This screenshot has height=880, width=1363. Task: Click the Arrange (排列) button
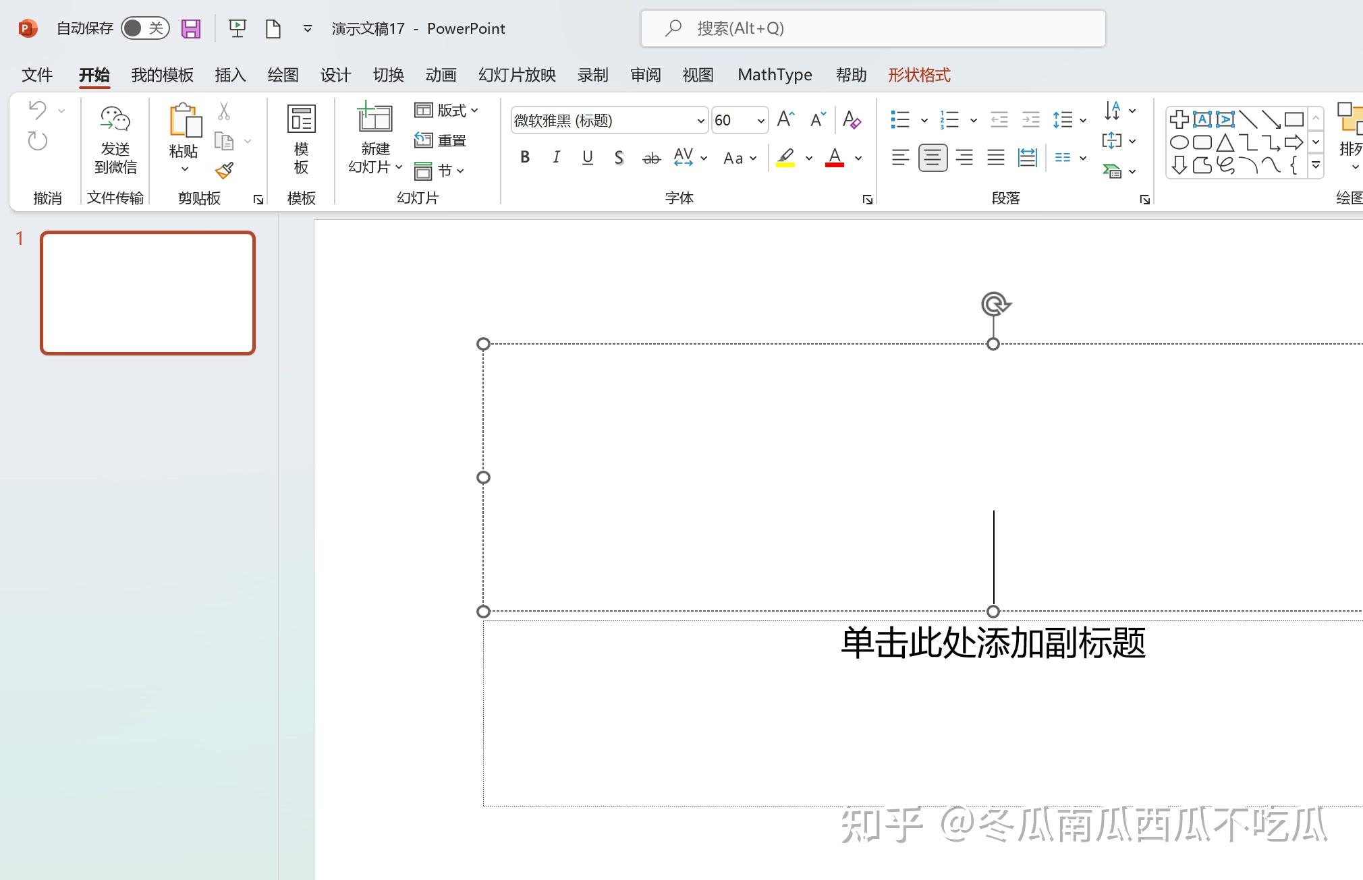(1350, 138)
